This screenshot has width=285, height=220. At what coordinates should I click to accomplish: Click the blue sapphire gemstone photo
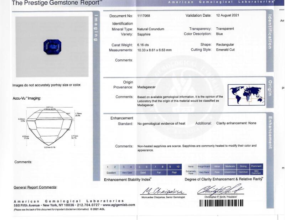(x=52, y=47)
